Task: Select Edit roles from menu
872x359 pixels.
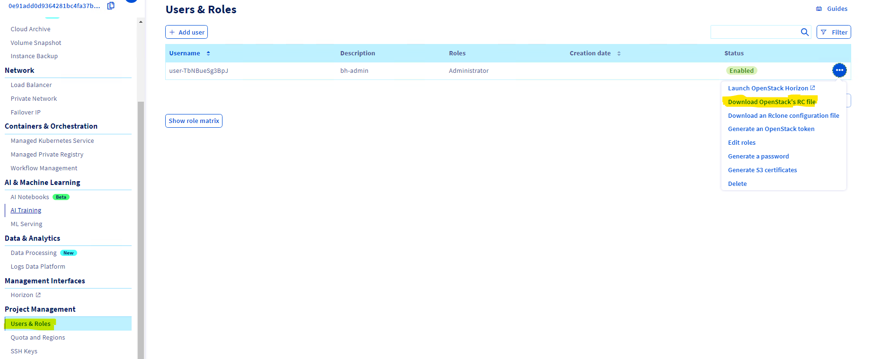Action: tap(741, 143)
